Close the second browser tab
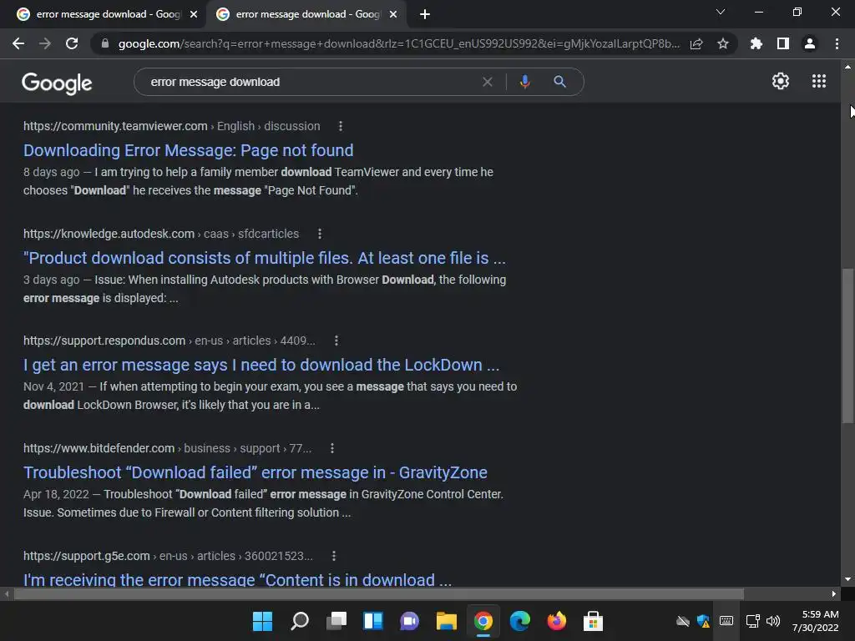 tap(393, 14)
